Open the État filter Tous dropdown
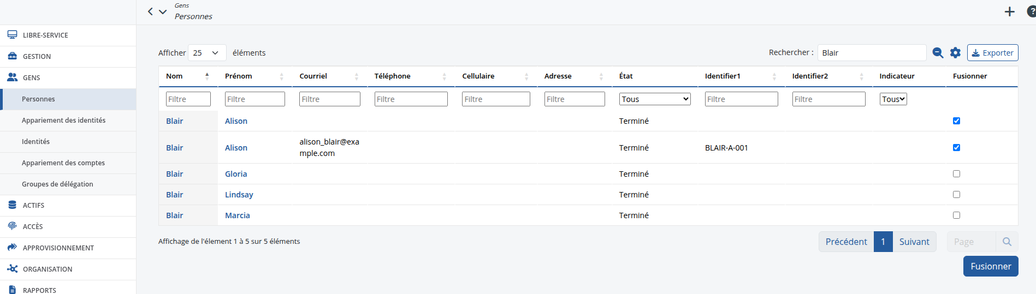 click(655, 99)
